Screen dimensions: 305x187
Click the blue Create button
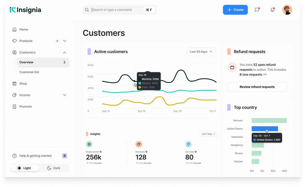point(235,10)
